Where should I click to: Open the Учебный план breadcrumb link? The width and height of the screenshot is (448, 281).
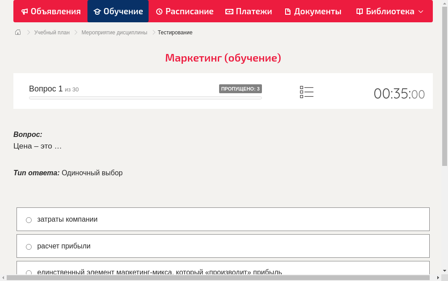click(x=52, y=32)
